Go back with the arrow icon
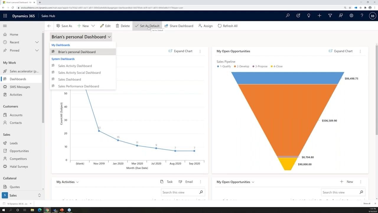Screen dimensions: 378x213 [x=49, y=26]
